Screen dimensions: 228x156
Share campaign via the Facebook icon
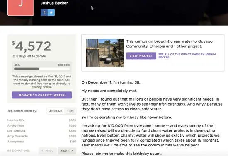click(44, 12)
